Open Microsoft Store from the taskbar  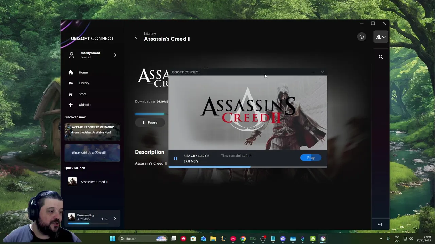193,239
